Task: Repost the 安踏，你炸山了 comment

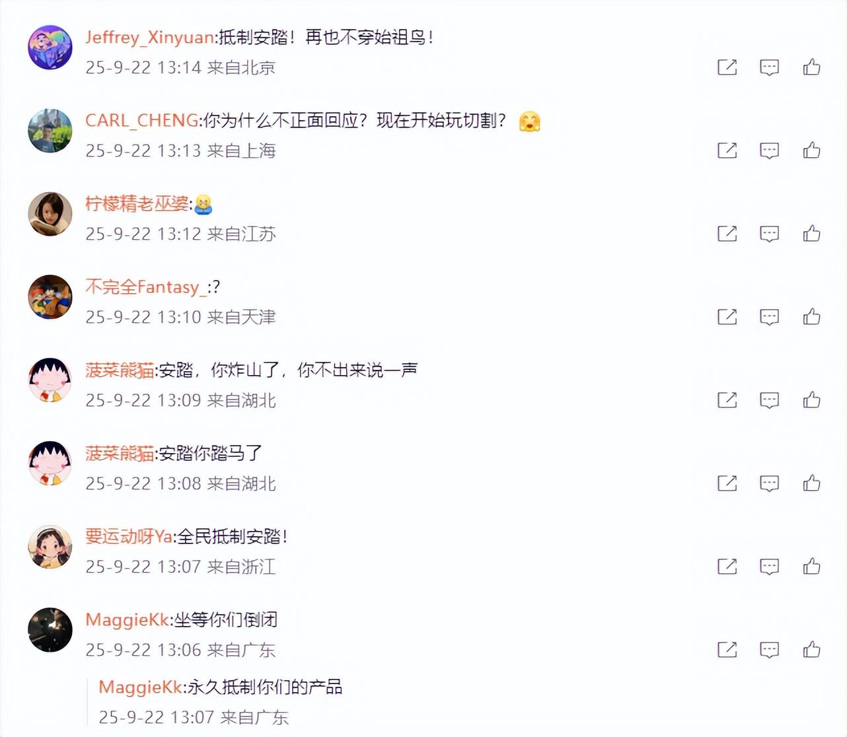Action: pyautogui.click(x=727, y=400)
